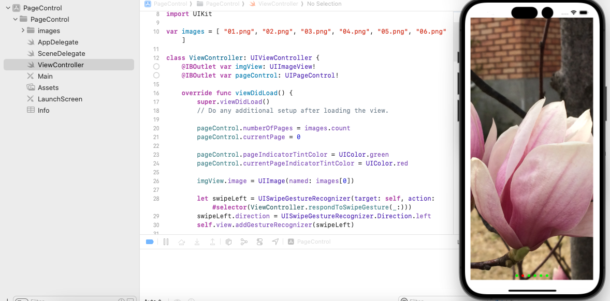Viewport: 610px width, 301px height.
Task: Click 'UIImage(named: images[0])' in code
Action: (x=306, y=181)
